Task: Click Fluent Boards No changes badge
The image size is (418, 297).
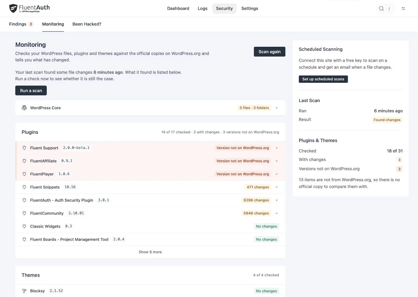Action: tap(266, 240)
